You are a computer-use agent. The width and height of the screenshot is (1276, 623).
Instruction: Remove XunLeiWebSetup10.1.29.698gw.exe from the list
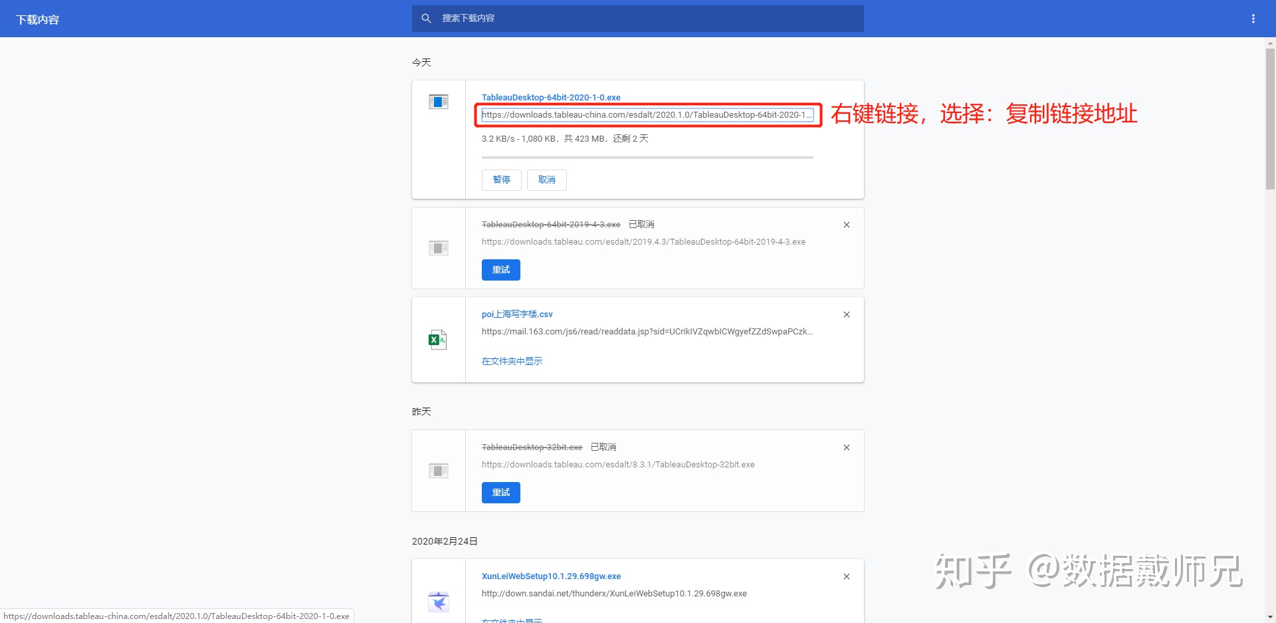point(847,576)
